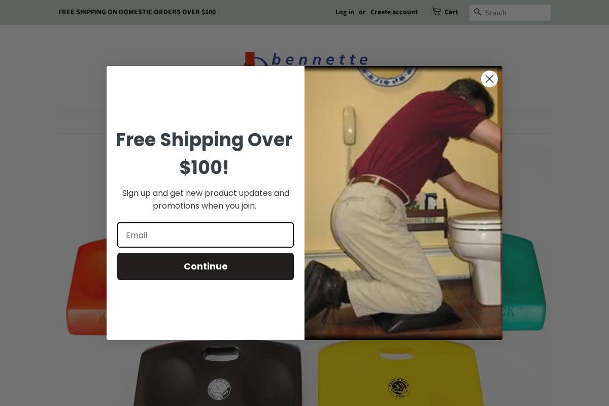609x406 pixels.
Task: Click the magnifying glass search icon
Action: click(x=478, y=12)
